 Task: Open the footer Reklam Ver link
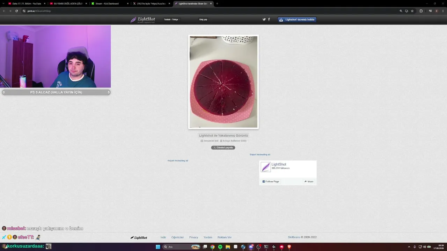click(225, 237)
